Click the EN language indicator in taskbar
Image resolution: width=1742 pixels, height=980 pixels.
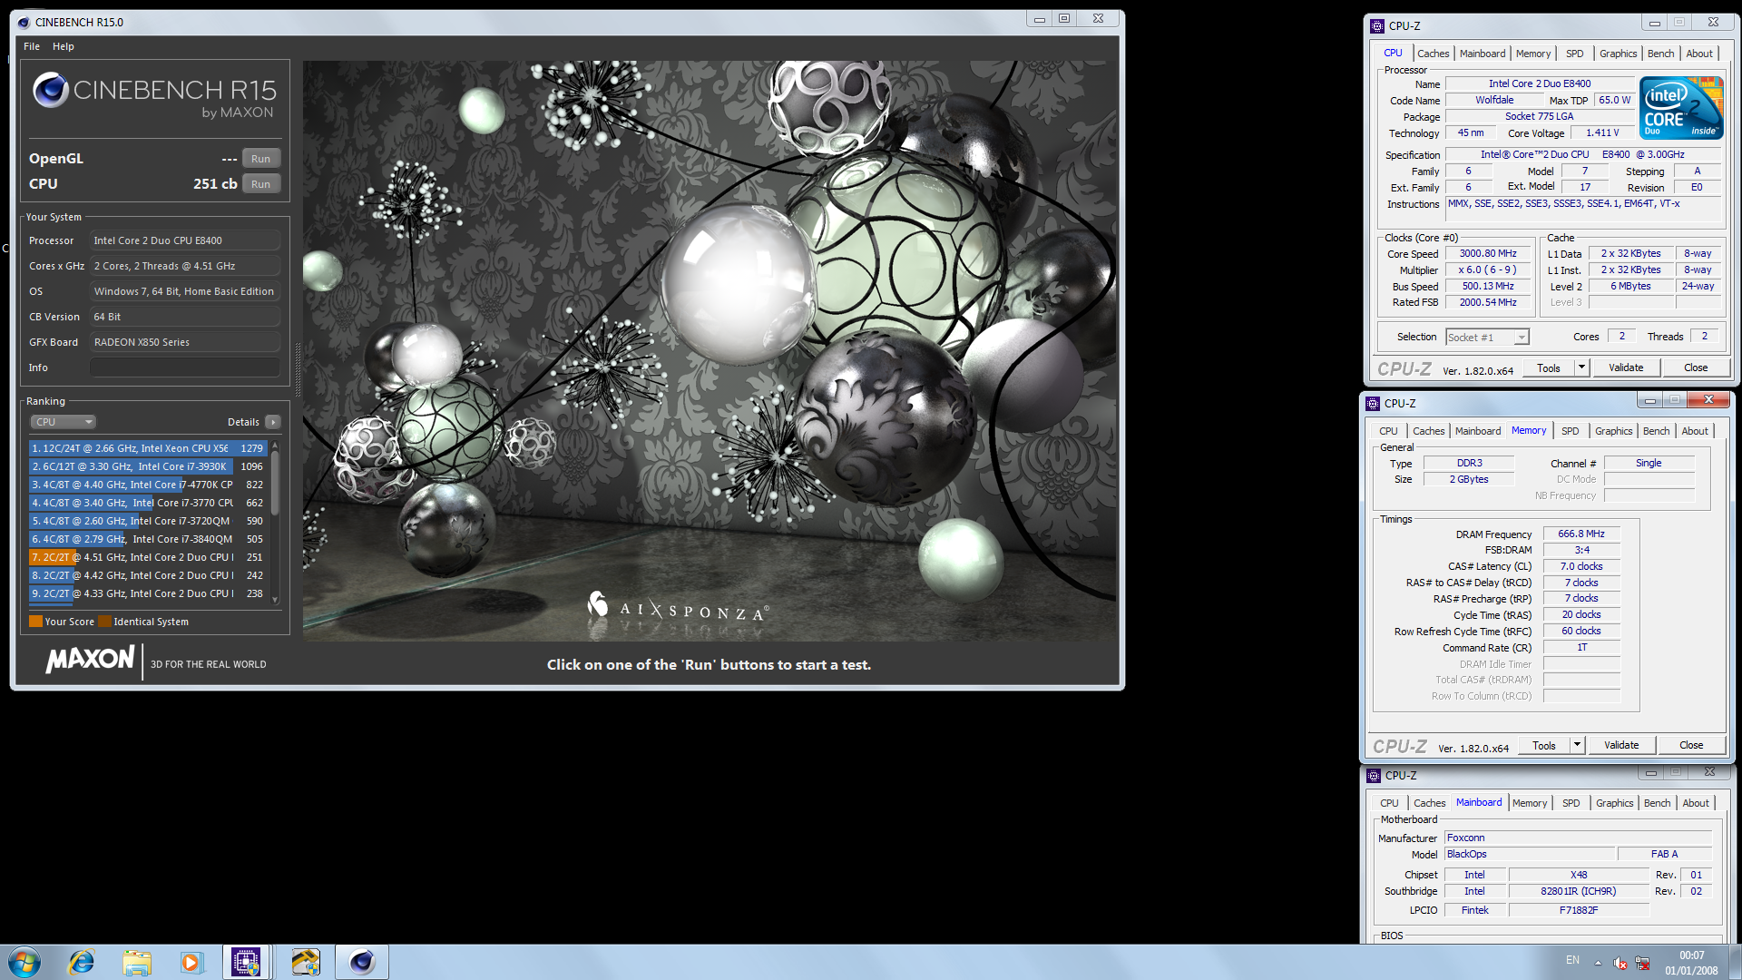coord(1572,960)
